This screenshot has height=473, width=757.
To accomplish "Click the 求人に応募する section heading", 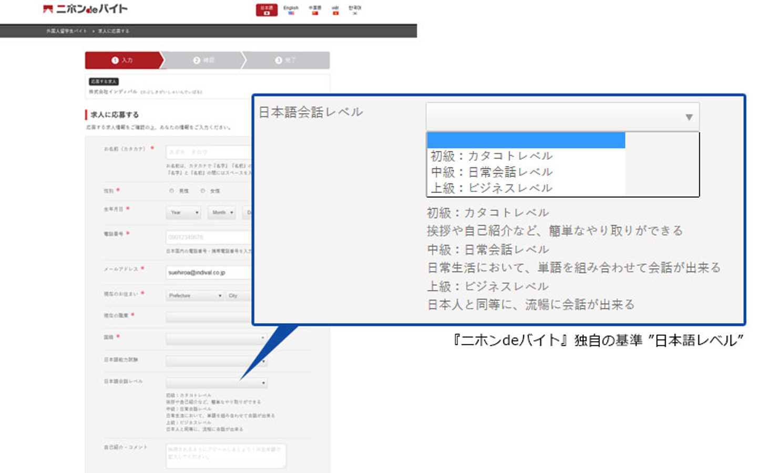I will (115, 115).
